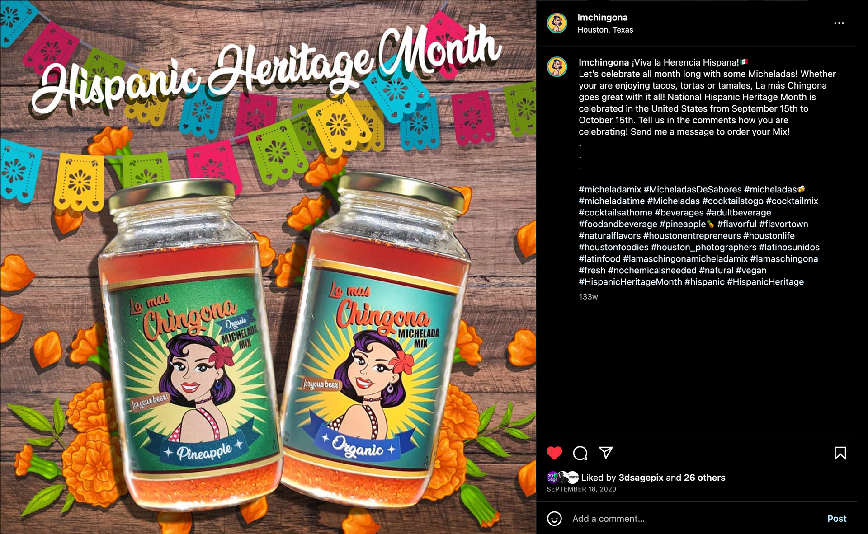Open the three-dot more options menu
Image resolution: width=868 pixels, height=534 pixels.
coord(839,23)
